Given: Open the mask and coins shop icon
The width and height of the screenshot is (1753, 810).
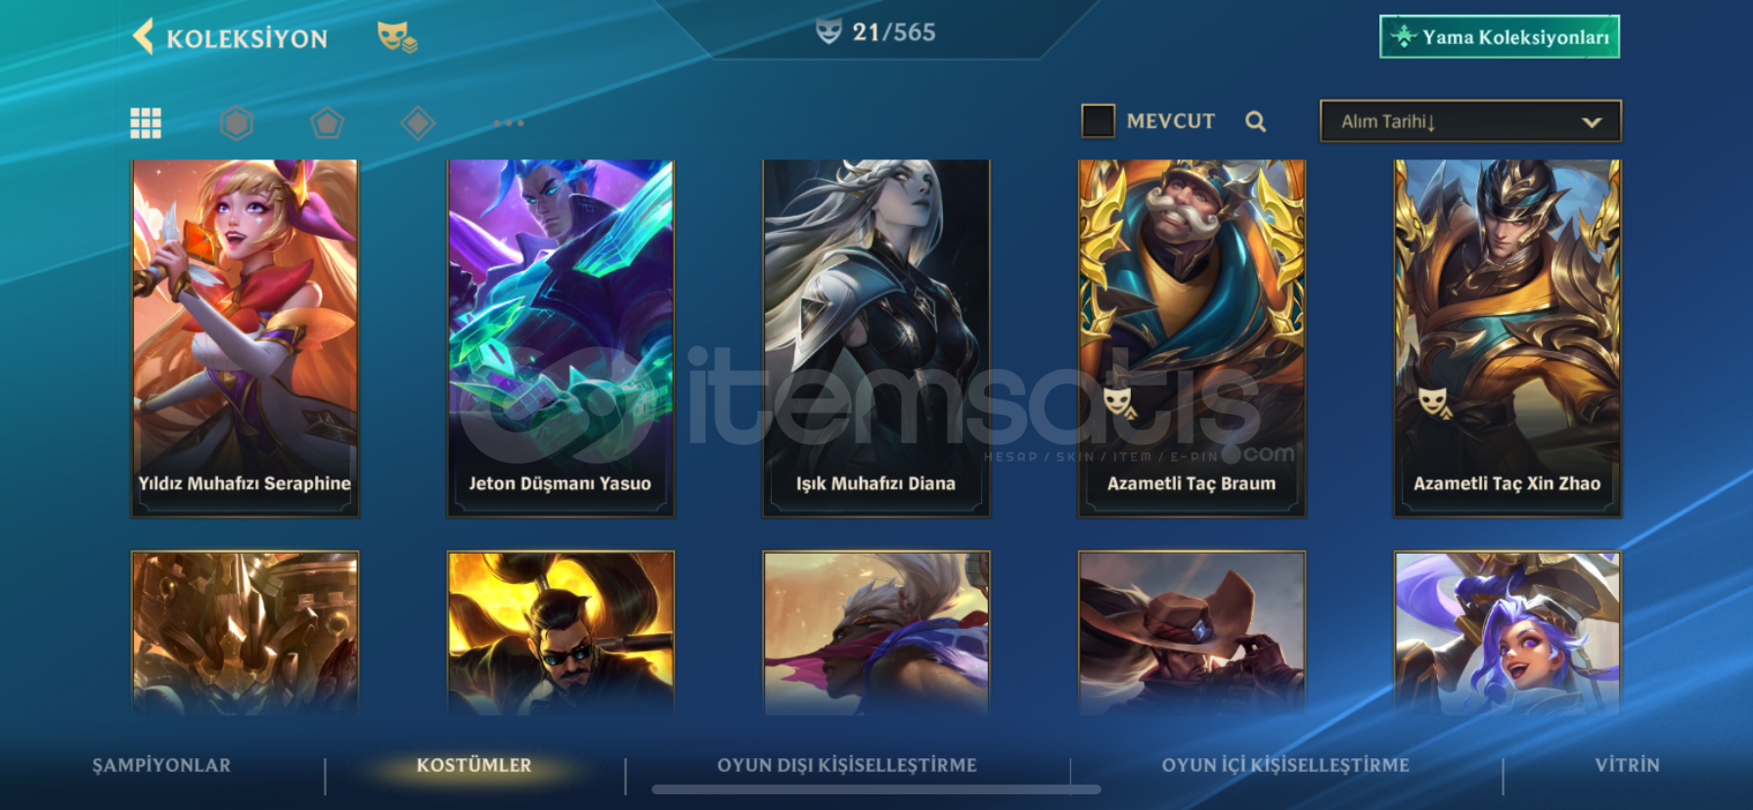Looking at the screenshot, I should coord(397,37).
